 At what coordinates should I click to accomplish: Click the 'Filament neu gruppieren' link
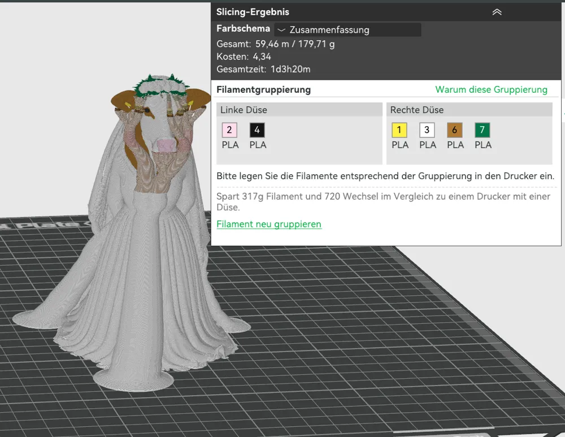tap(269, 224)
